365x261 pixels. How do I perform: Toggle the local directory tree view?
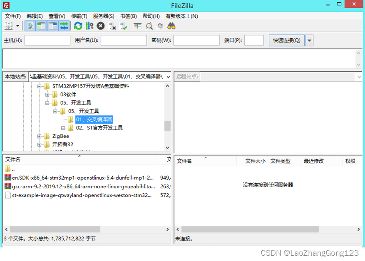[x=42, y=26]
